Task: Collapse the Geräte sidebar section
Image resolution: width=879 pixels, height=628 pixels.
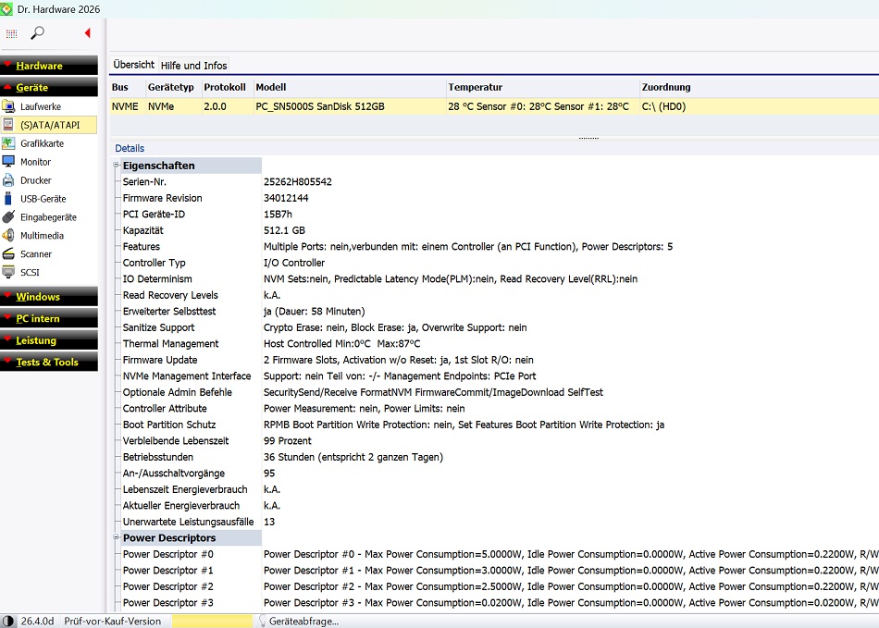Action: click(x=49, y=87)
